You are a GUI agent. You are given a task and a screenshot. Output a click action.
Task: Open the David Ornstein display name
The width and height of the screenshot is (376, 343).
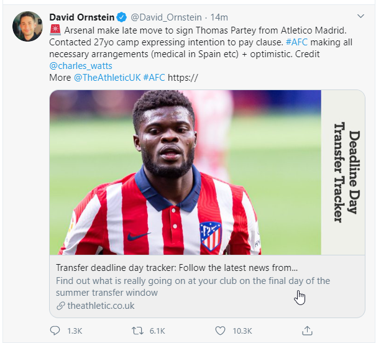click(x=82, y=17)
